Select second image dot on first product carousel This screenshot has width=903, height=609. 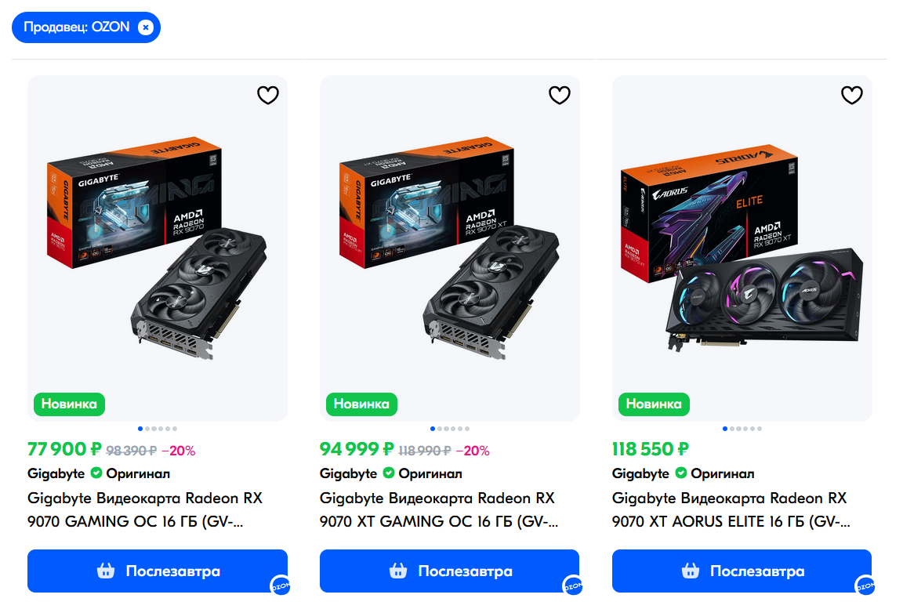pos(147,429)
